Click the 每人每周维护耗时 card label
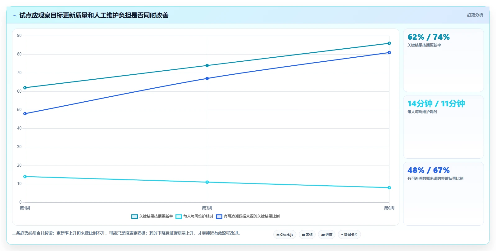The image size is (496, 251). click(422, 112)
